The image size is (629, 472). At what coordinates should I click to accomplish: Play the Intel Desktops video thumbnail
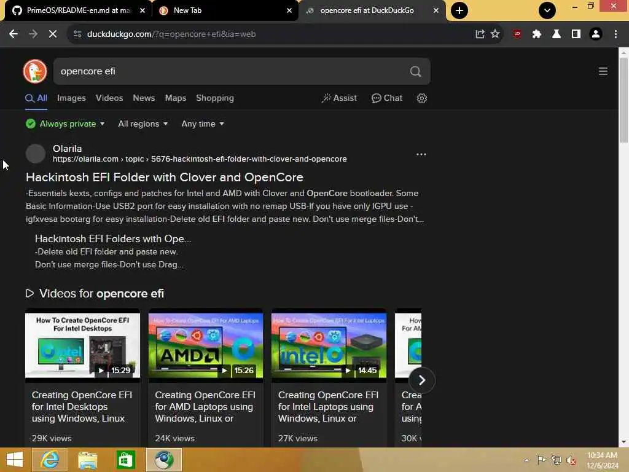tap(83, 345)
